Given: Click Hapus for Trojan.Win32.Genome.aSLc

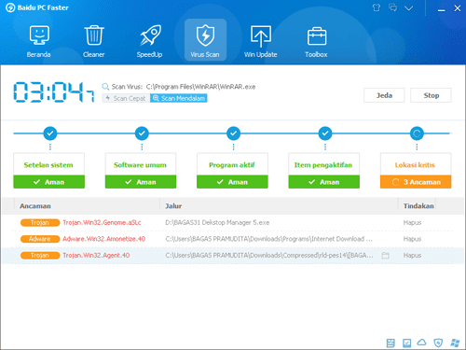Looking at the screenshot, I should point(412,223).
